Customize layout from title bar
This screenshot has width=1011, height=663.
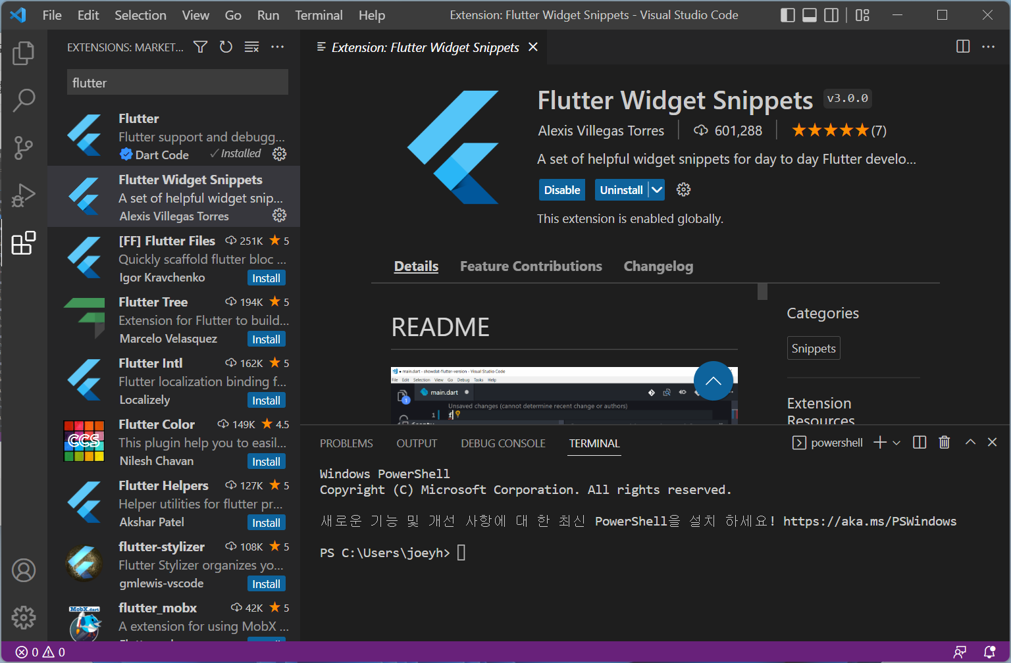(x=862, y=15)
